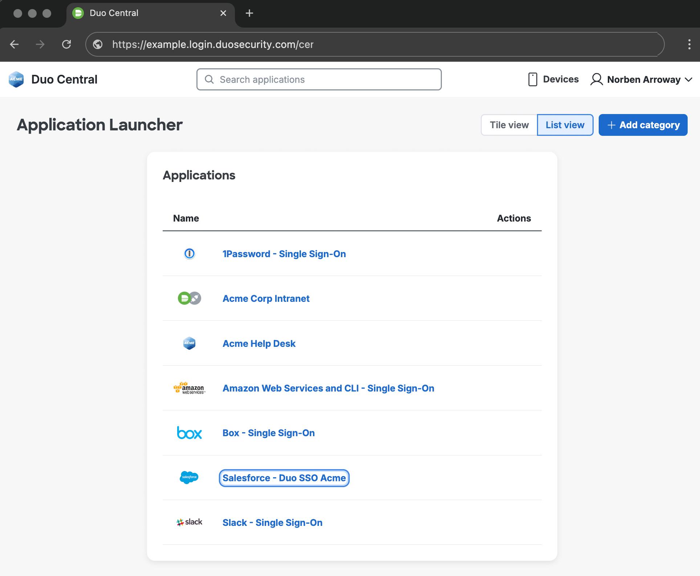Image resolution: width=700 pixels, height=576 pixels.
Task: Switch to Tile view
Action: (x=509, y=125)
